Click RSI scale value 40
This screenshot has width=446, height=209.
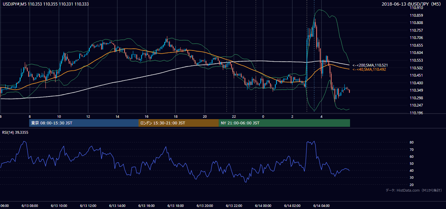point(412,171)
